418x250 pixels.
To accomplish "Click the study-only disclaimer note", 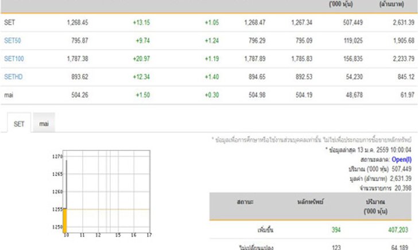I will coord(312,140).
